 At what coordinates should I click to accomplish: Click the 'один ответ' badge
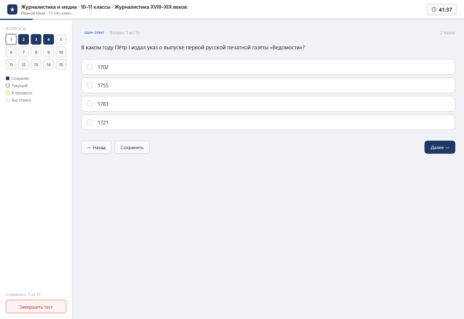(x=94, y=32)
